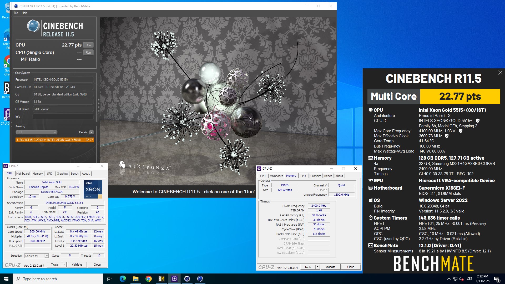Image resolution: width=505 pixels, height=284 pixels.
Task: Open notification center icon
Action: coord(497,279)
